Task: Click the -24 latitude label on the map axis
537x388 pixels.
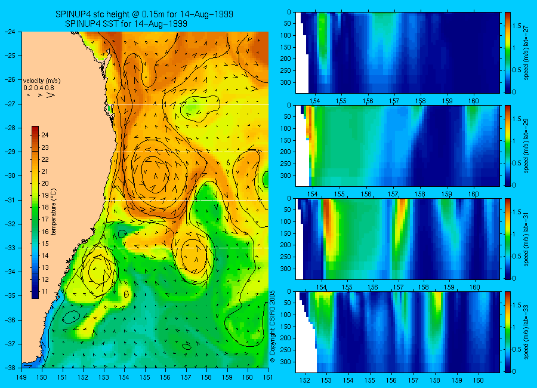Action: click(x=10, y=32)
